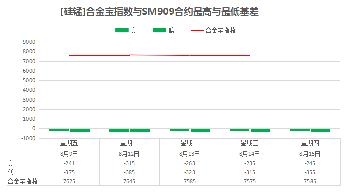Select y-axis label 1000
This screenshot has width=348, height=193.
[x=29, y=119]
